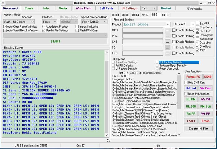Open the Test dropdown in toolbar

148,8
